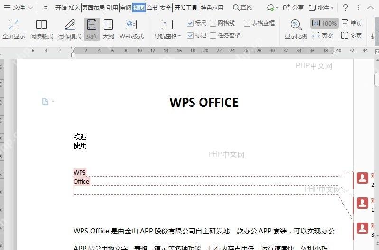
Task: Click the 查找 search icon
Action: 236,8
